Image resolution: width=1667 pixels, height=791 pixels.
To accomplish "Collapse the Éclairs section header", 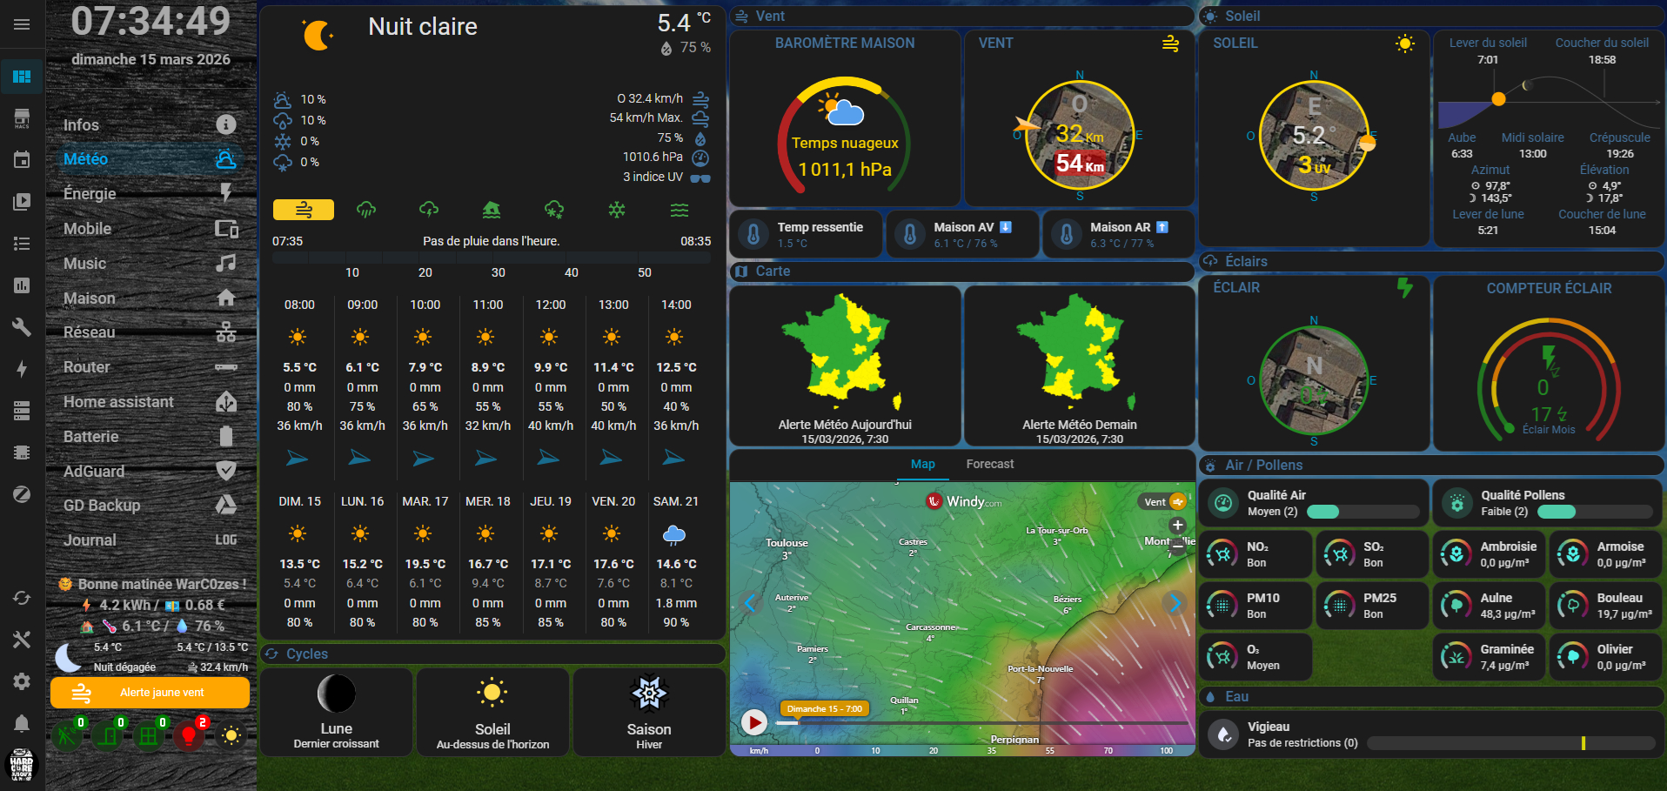I will [1431, 261].
